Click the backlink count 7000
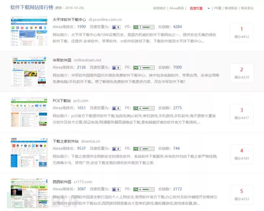 (x=178, y=68)
